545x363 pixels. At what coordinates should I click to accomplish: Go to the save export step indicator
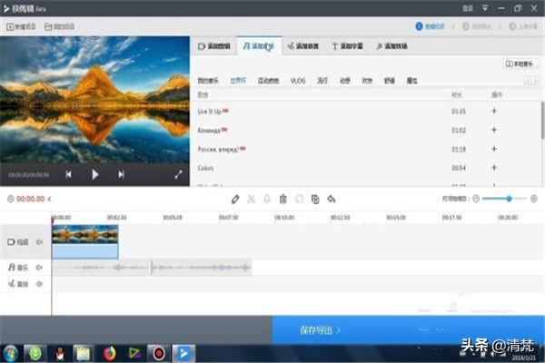(477, 26)
